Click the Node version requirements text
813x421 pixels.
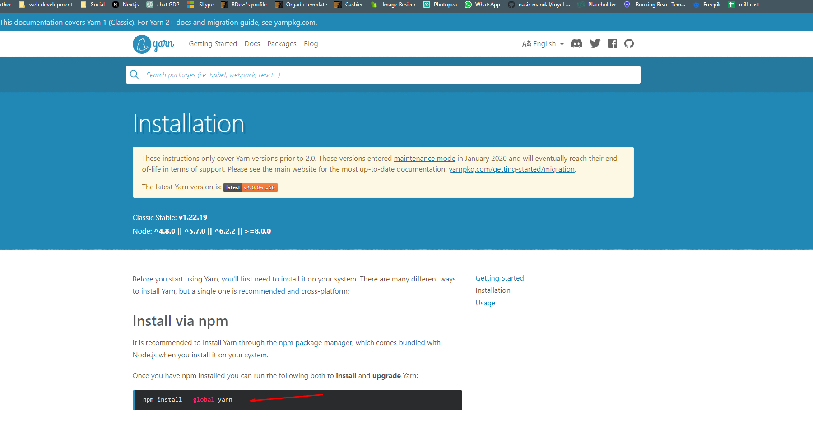coord(201,231)
